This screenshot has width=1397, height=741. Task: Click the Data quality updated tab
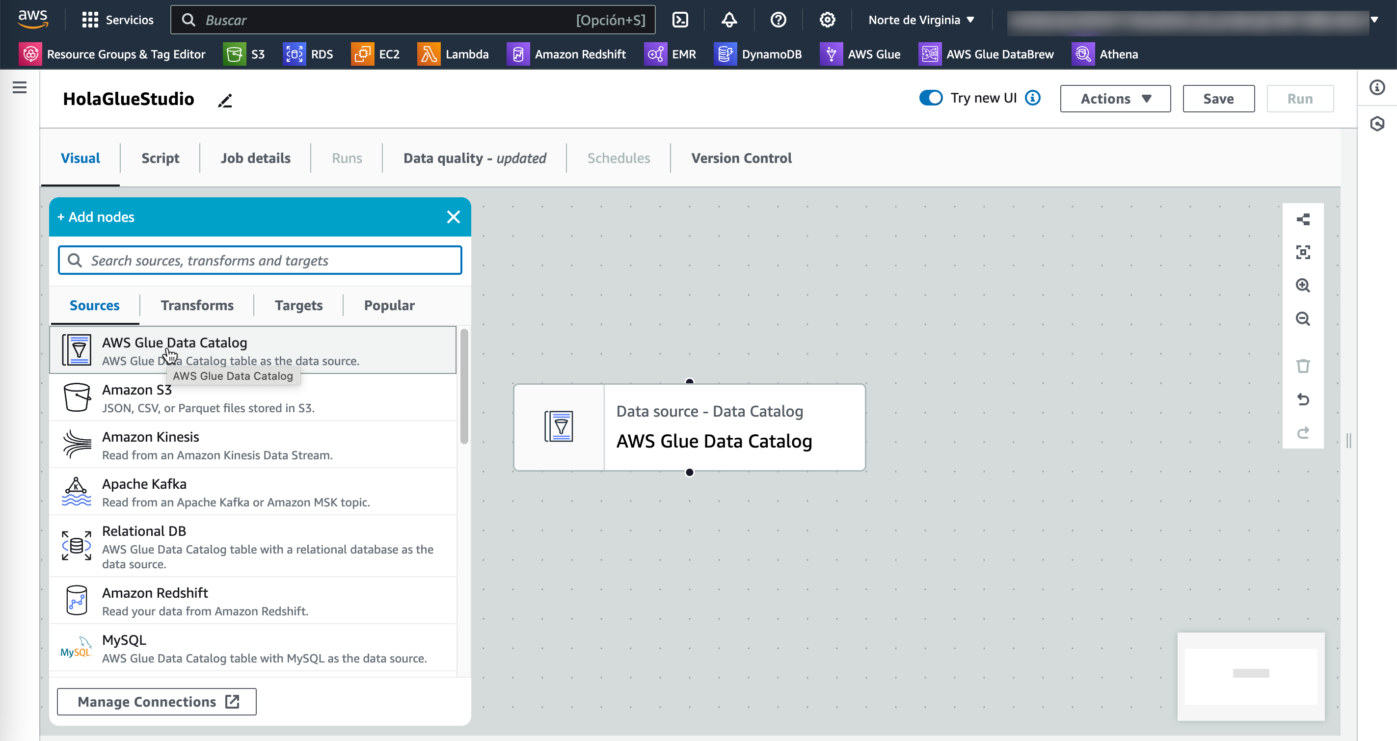click(x=475, y=157)
